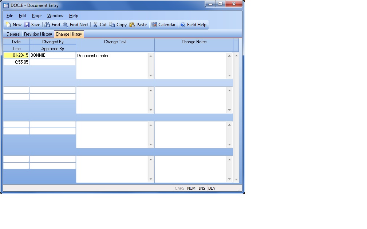Viewport: 367px width, 229px height.
Task: Click the date field showing 01-20-15
Action: (x=16, y=55)
